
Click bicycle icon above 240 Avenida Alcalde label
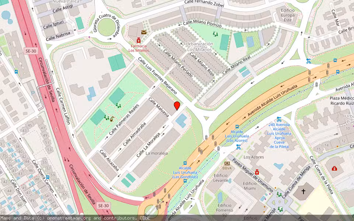pyautogui.click(x=279, y=119)
